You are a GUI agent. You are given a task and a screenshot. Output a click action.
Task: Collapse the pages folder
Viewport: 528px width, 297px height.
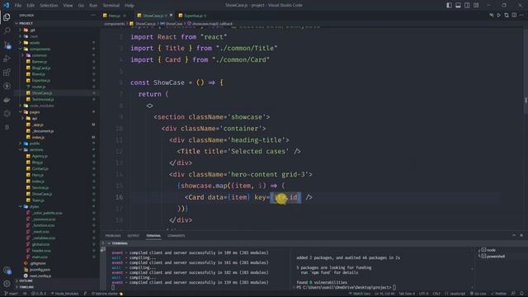[x=56, y=112]
